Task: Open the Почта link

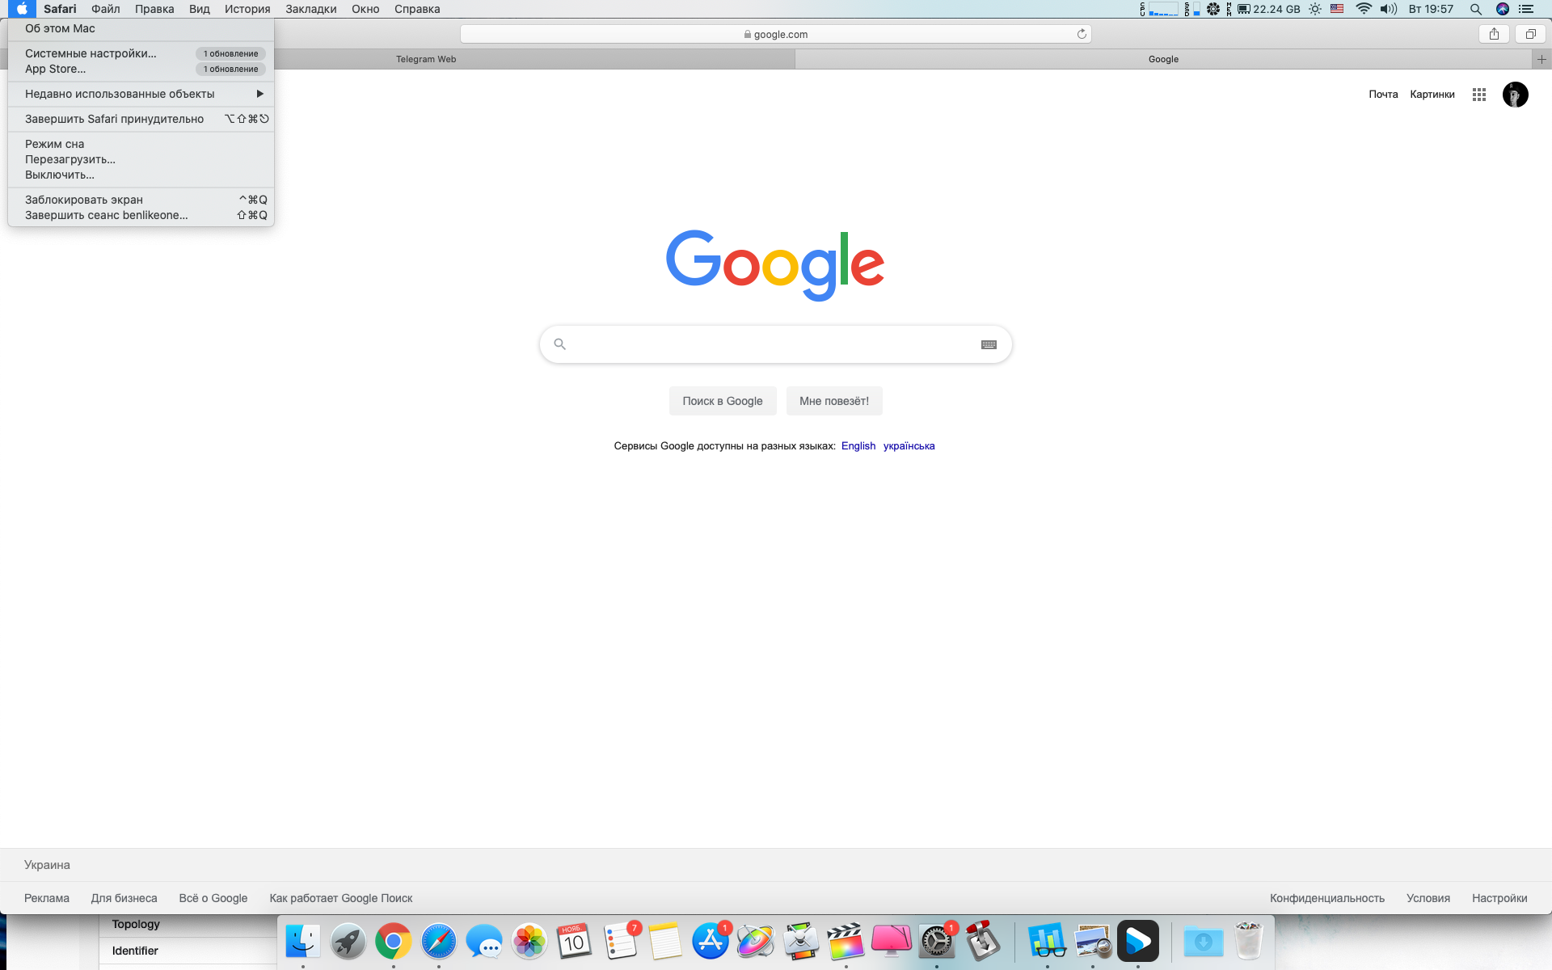Action: 1383,95
